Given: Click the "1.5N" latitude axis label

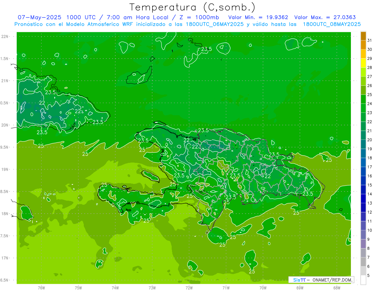Looking at the screenshot, I should click(x=5, y=59).
